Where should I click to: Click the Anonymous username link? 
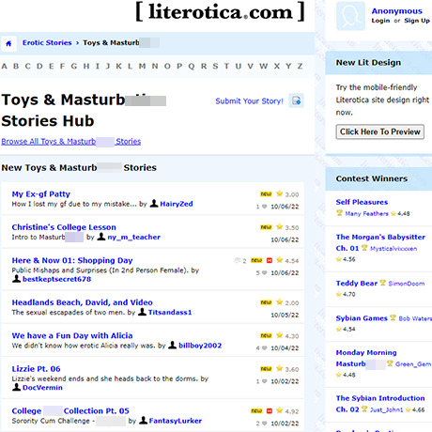coord(396,11)
